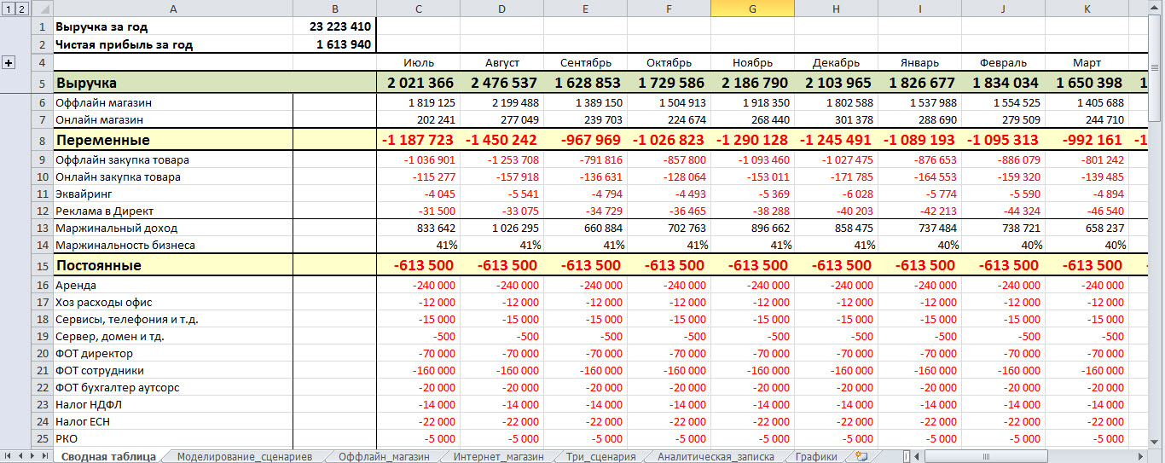The height and width of the screenshot is (463, 1165).
Task: Select row 15 header
Action: coord(41,265)
